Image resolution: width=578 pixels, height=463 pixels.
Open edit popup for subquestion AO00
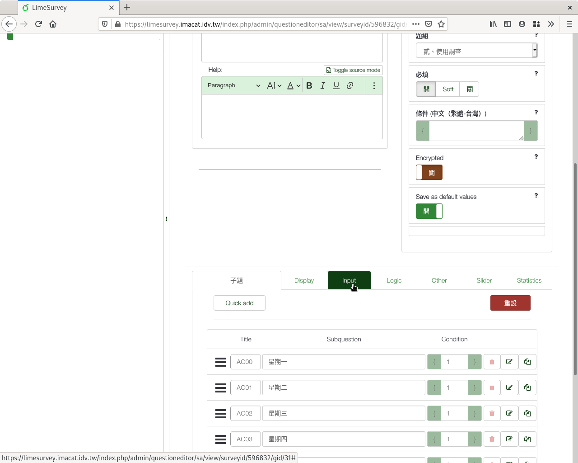509,362
